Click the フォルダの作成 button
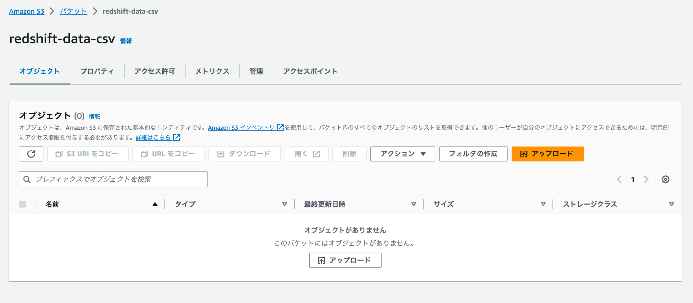Image resolution: width=693 pixels, height=303 pixels. pyautogui.click(x=473, y=154)
